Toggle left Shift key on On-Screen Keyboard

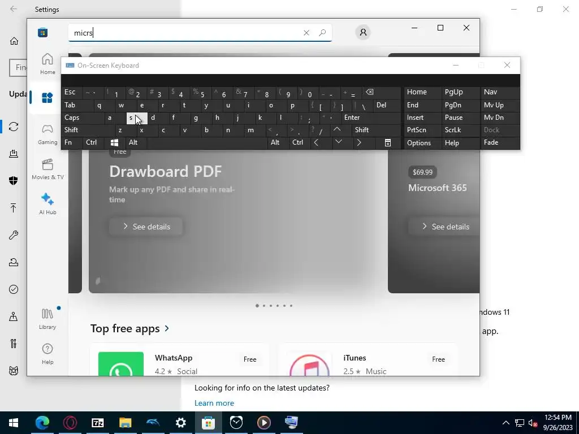[88, 130]
